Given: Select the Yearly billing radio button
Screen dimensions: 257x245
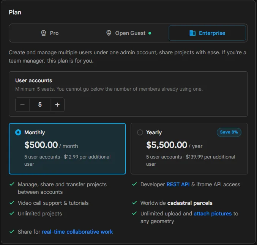Looking at the screenshot, I should (140, 132).
